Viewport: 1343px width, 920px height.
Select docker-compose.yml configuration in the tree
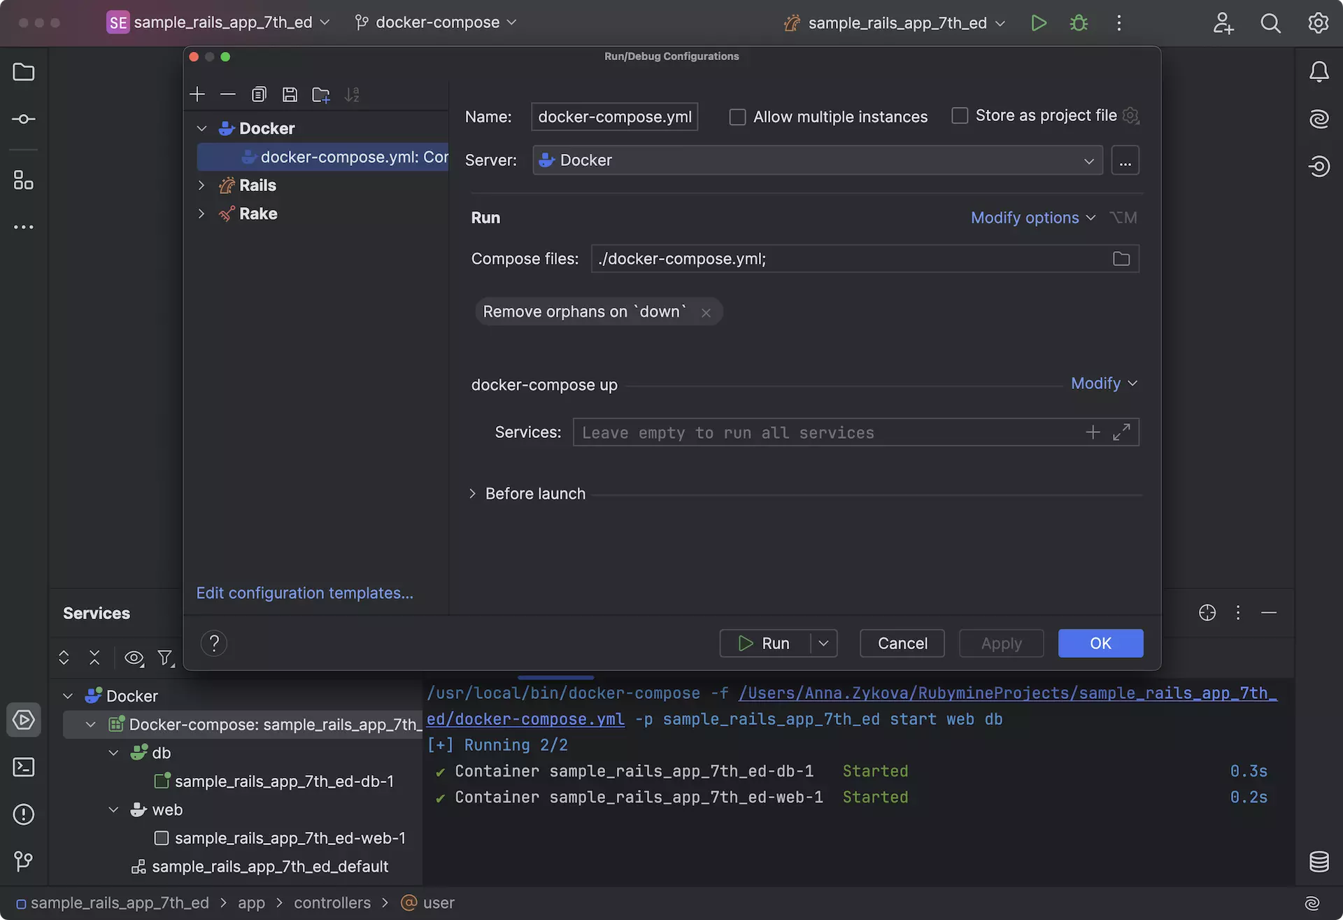coord(343,157)
